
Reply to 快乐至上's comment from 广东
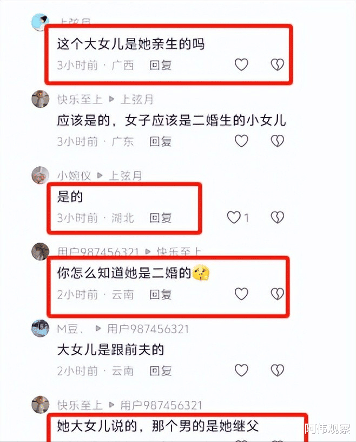click(160, 141)
